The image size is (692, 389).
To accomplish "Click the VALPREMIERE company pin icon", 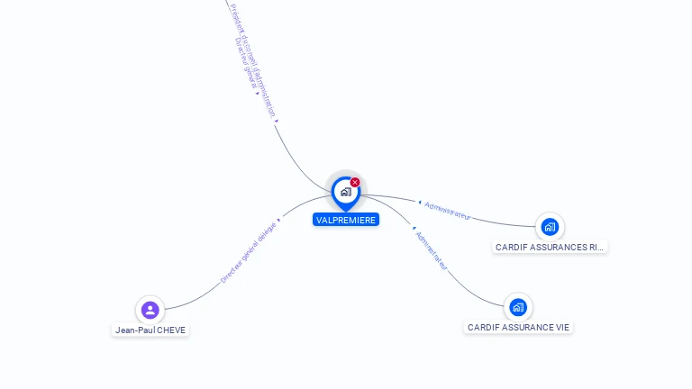I will [x=346, y=193].
